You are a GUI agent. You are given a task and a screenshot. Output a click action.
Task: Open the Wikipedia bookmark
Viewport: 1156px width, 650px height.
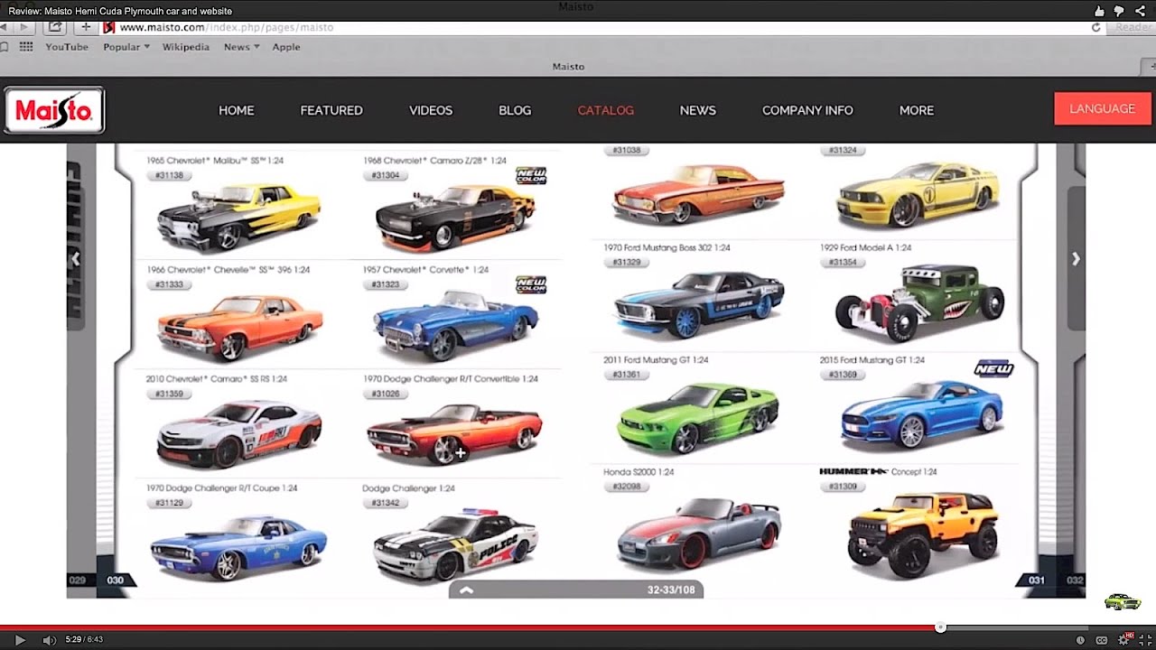pyautogui.click(x=186, y=47)
